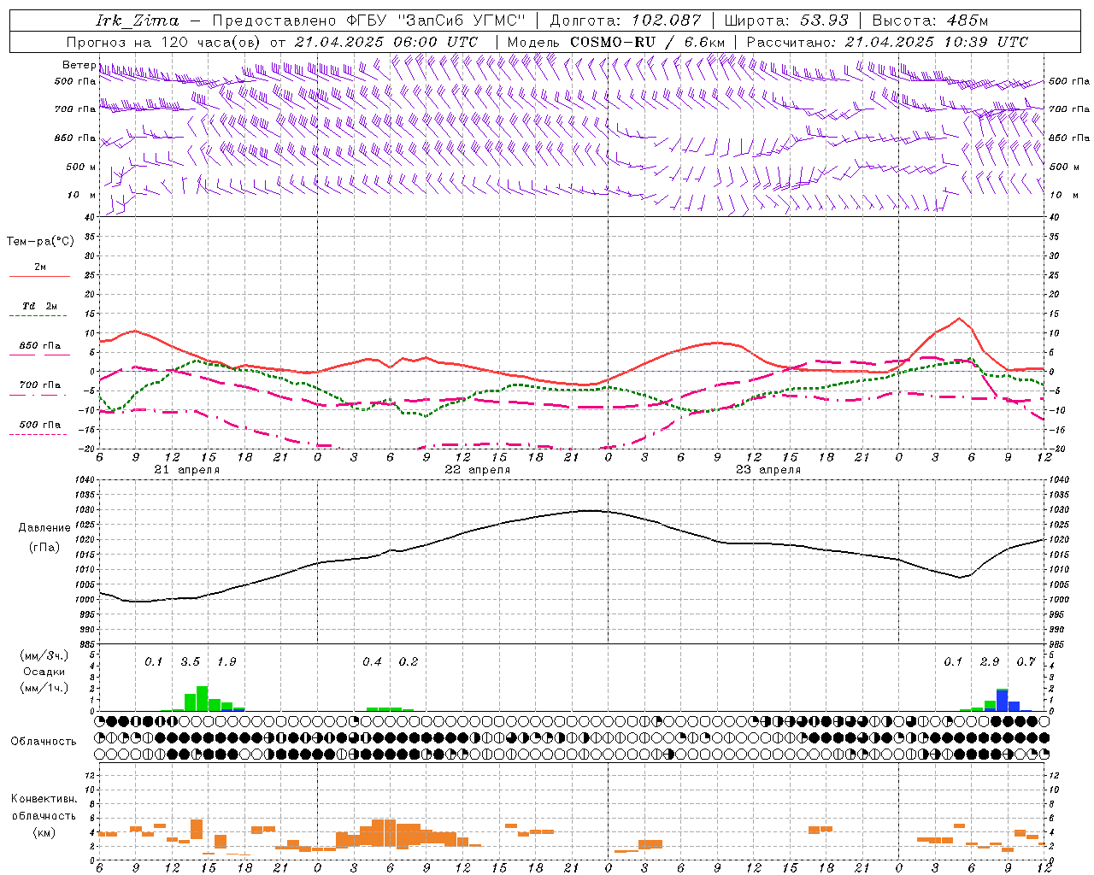The width and height of the screenshot is (1094, 875).
Task: Select the 'Широта: 53.93' header field
Action: (786, 21)
